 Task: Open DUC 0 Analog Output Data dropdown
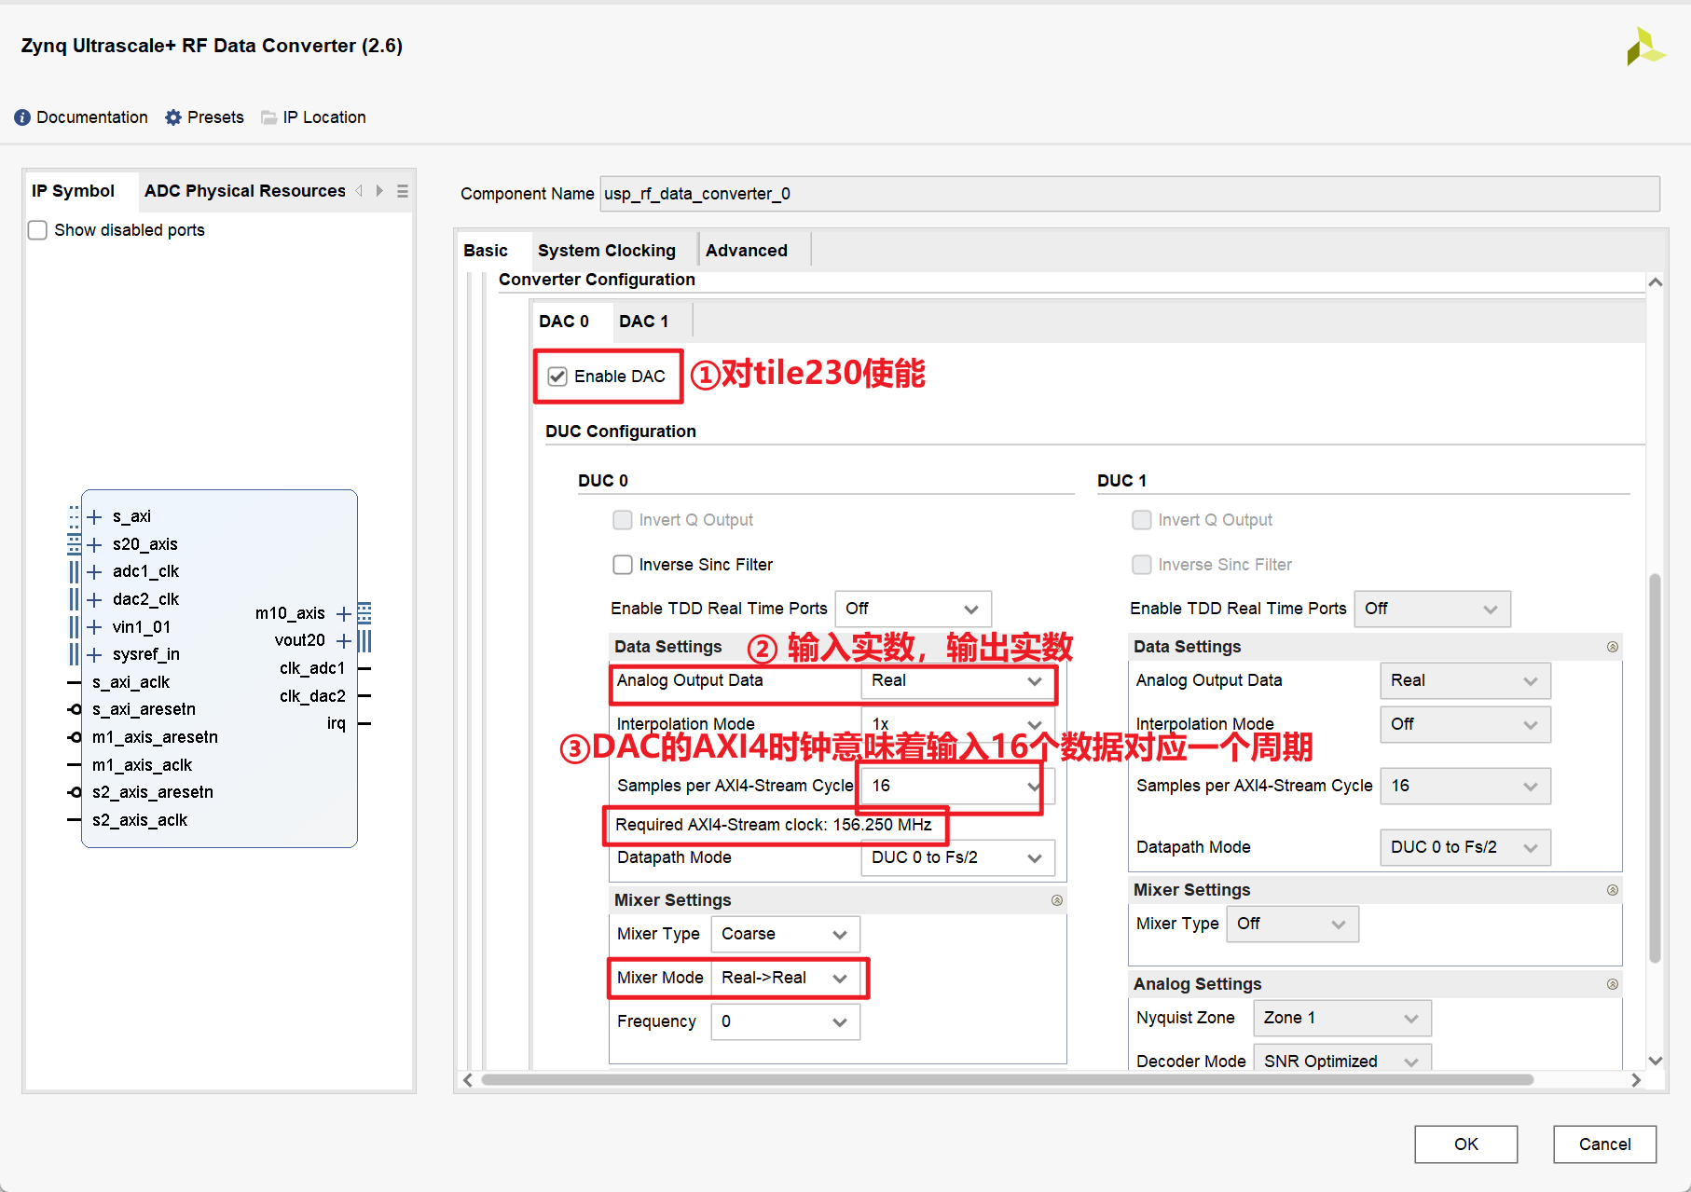pos(957,681)
